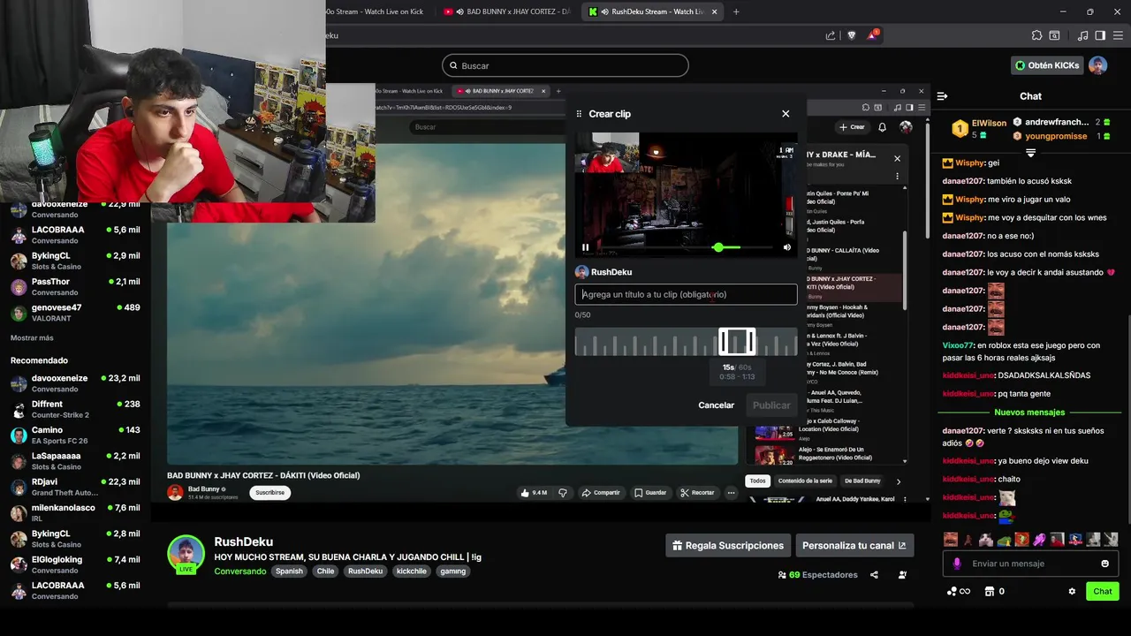Screen dimensions: 1131x636
Task: Select the gaming tag
Action: 453,572
